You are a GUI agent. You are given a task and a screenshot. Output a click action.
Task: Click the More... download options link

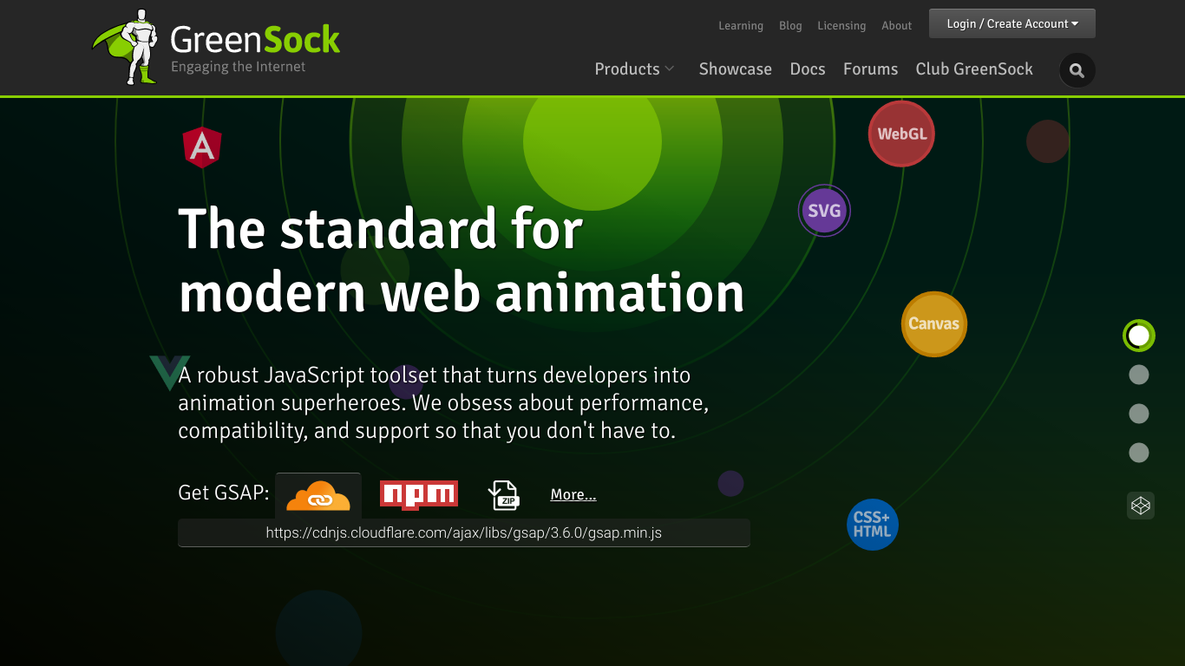point(573,495)
